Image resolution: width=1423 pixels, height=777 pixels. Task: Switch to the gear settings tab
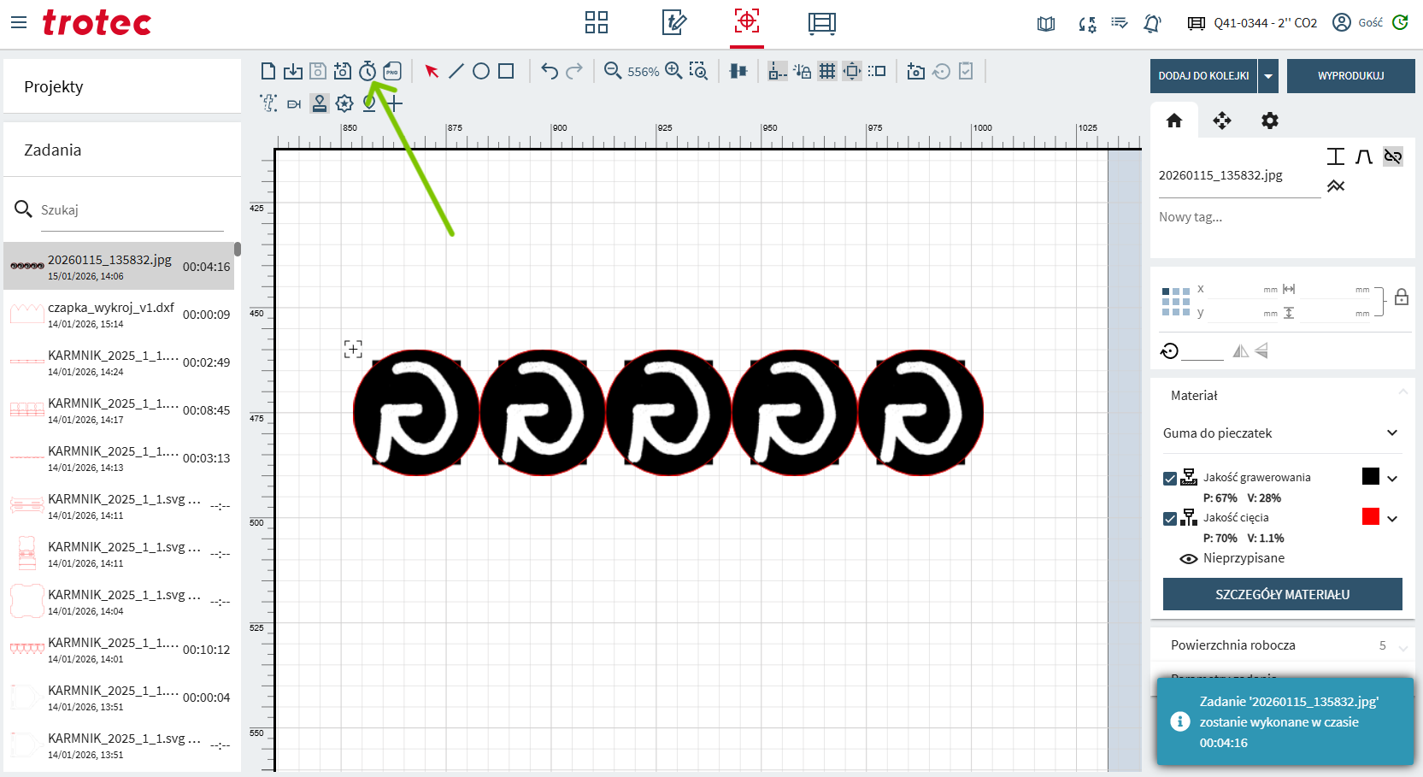pyautogui.click(x=1270, y=121)
